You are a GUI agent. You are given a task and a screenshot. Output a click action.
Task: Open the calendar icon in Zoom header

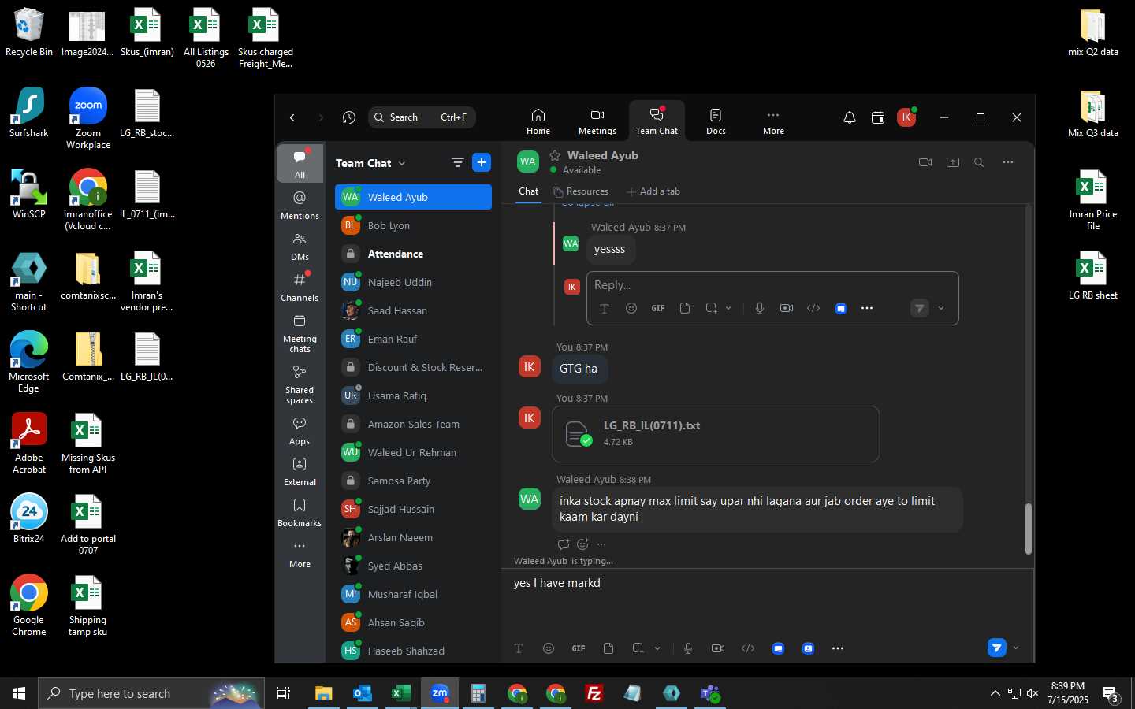tap(878, 117)
